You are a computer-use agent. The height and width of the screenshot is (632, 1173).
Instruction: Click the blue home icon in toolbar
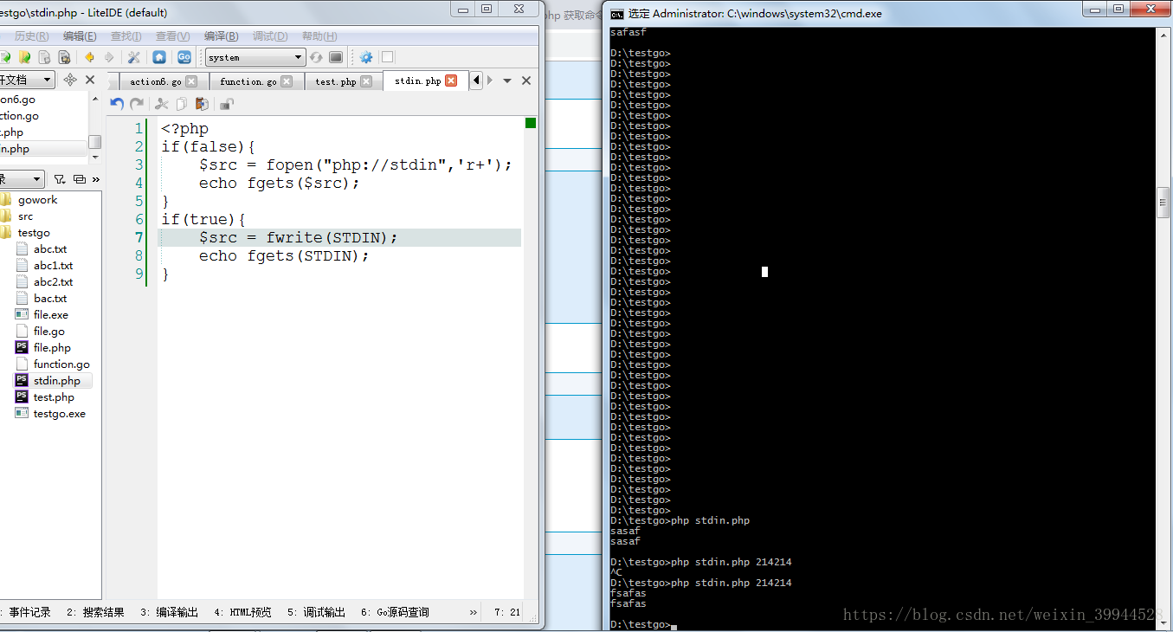click(159, 57)
